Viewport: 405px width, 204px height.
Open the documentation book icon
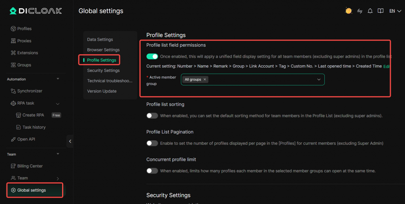380,11
